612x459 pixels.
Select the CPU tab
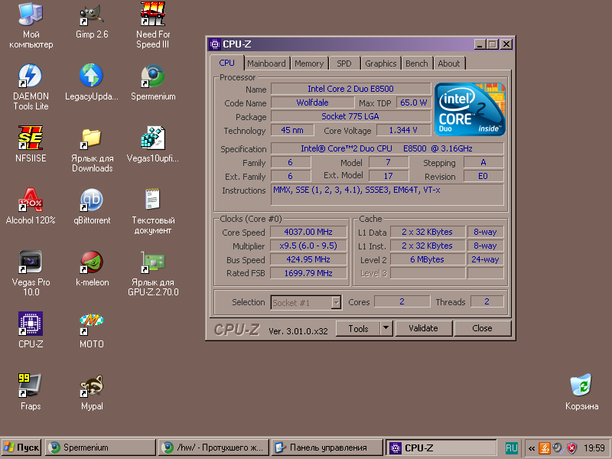[226, 63]
